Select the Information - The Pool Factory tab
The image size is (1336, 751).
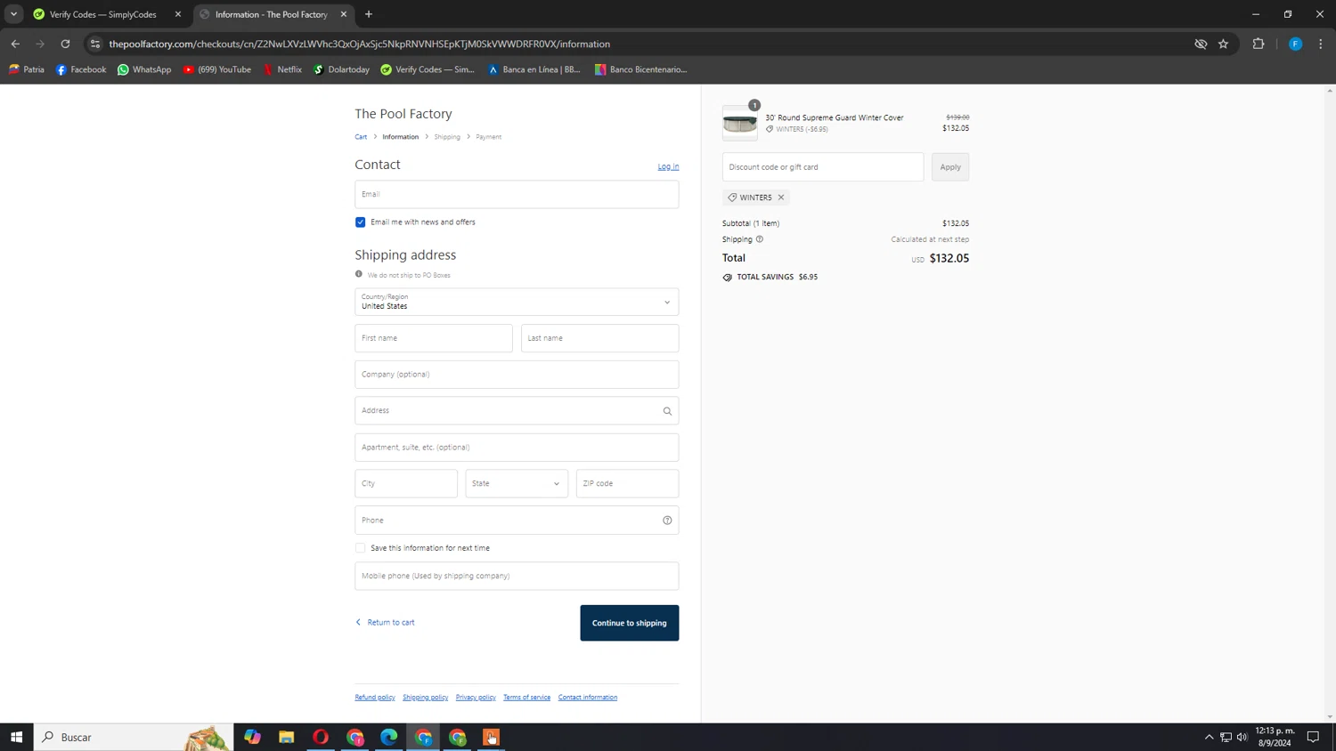pyautogui.click(x=271, y=14)
